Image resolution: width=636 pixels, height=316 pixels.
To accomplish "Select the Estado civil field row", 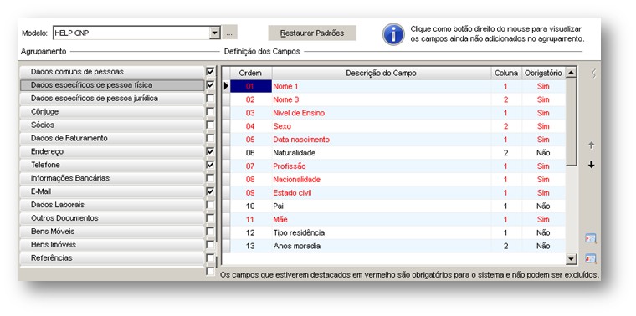I will pos(393,193).
